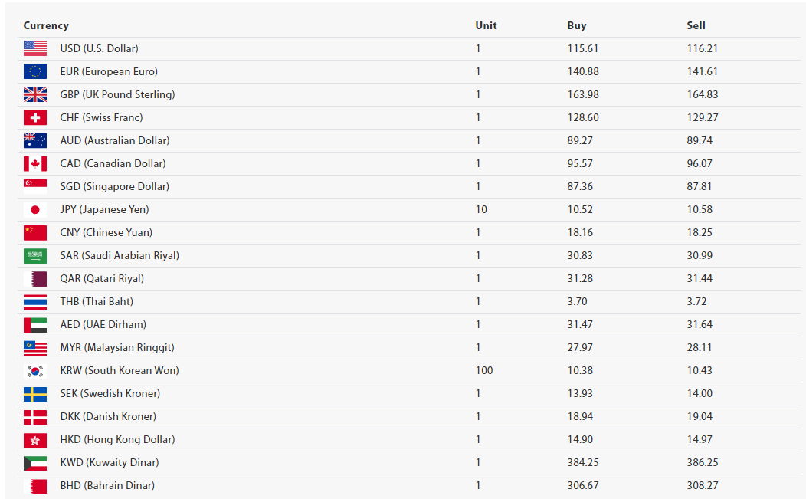Viewport: 806px width, 499px height.
Task: Select the South Korean flag icon
Action: [35, 370]
